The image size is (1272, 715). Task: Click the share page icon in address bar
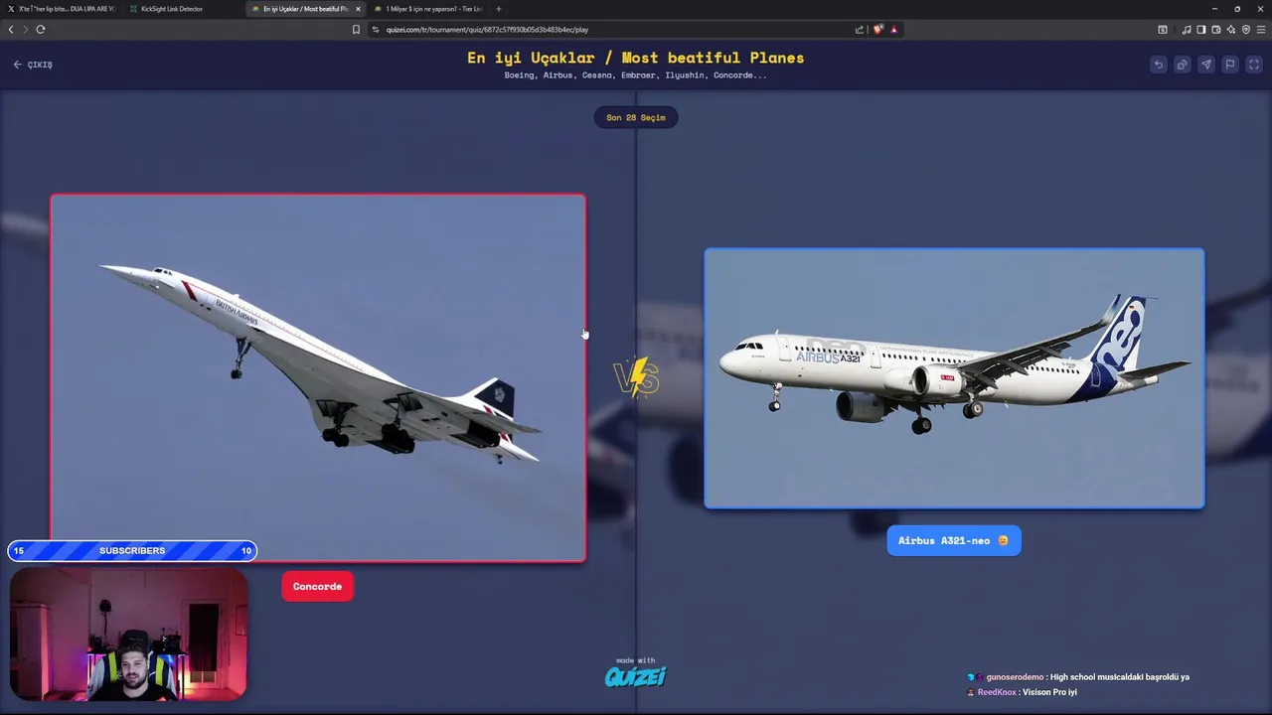click(860, 30)
